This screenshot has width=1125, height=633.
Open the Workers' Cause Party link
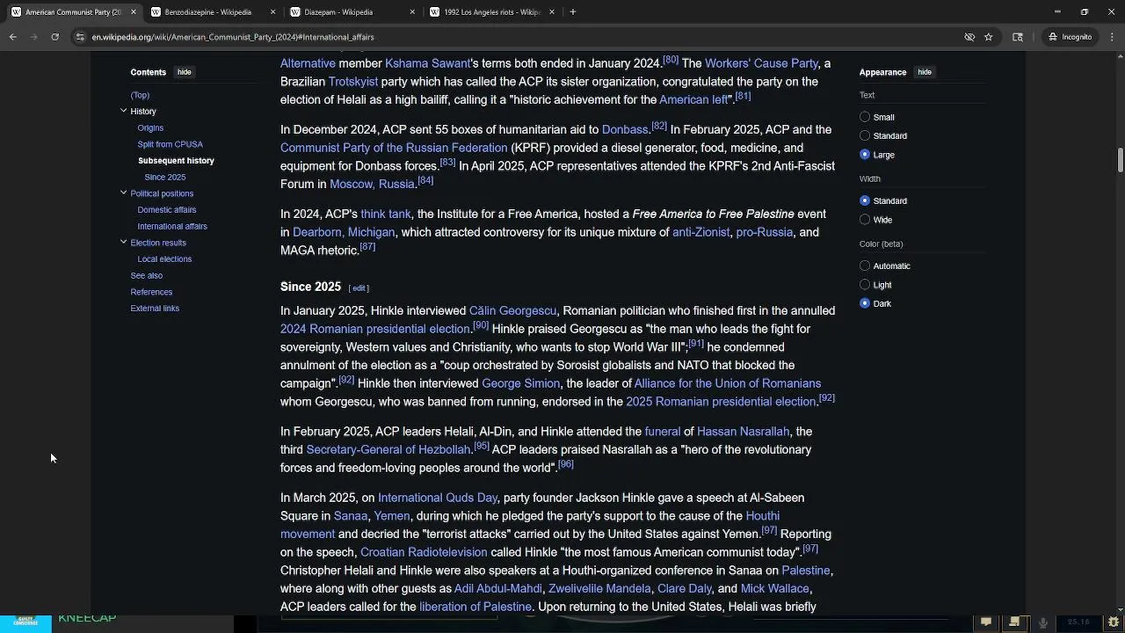[761, 63]
